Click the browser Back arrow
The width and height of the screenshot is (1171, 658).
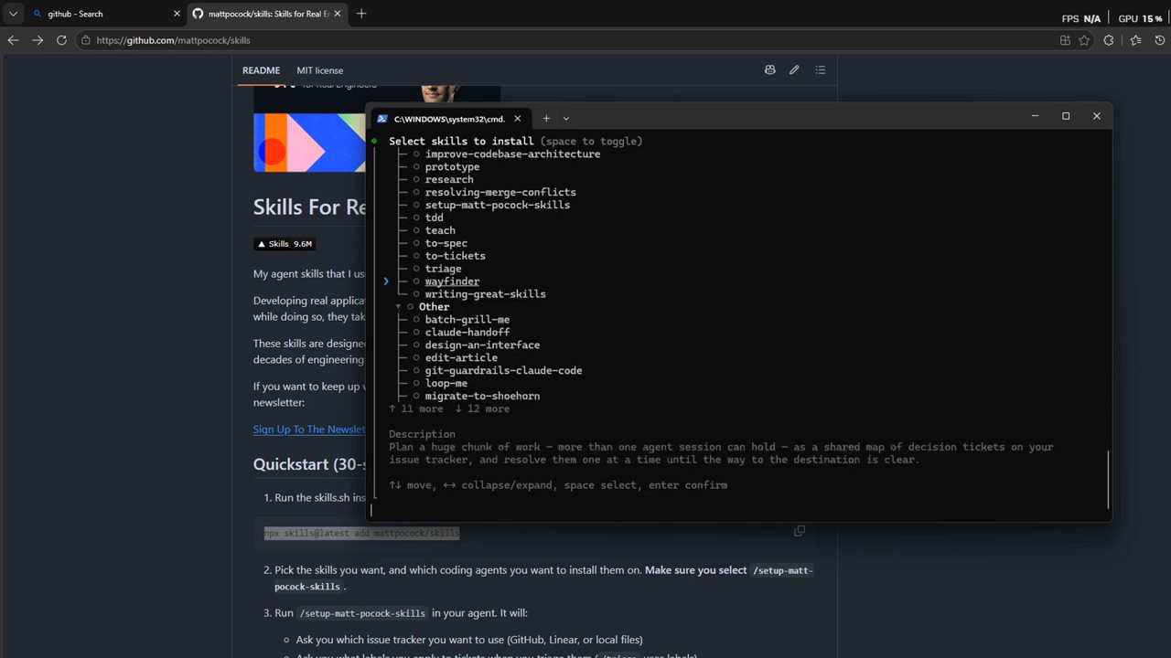pos(13,40)
